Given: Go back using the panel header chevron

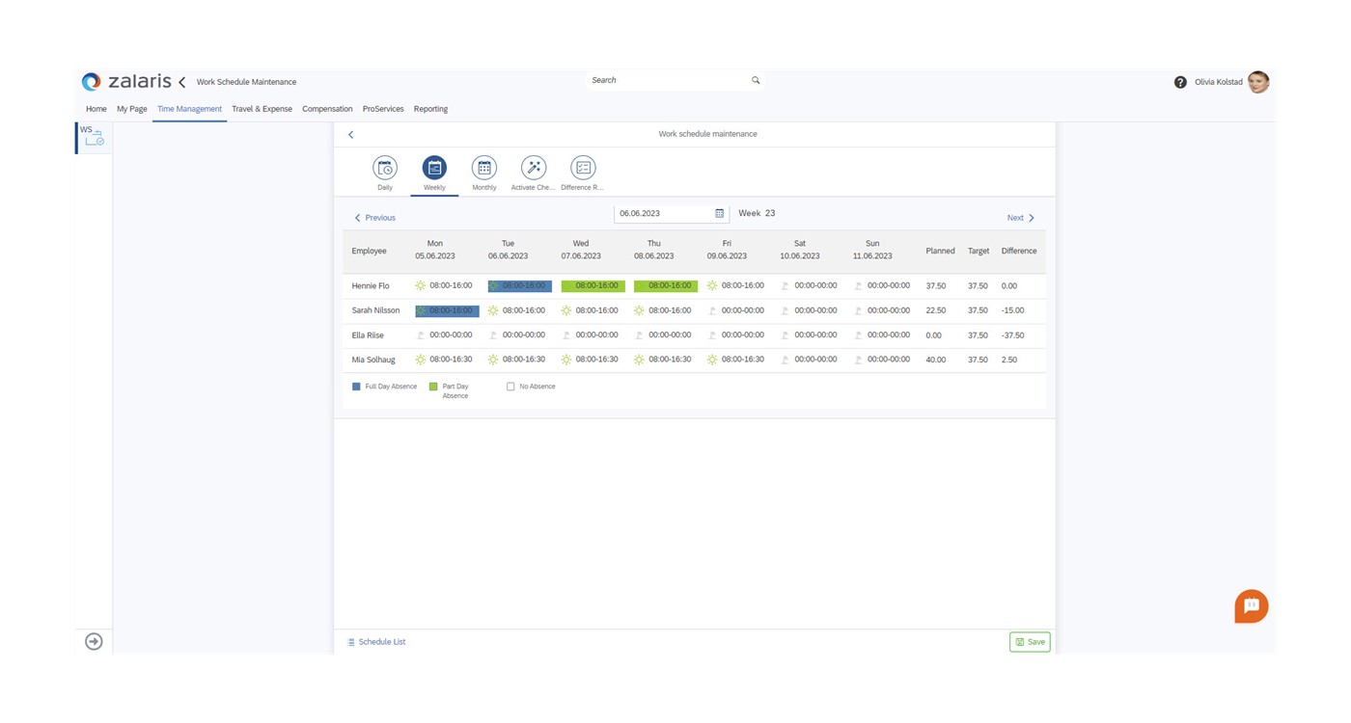Looking at the screenshot, I should click(x=351, y=135).
